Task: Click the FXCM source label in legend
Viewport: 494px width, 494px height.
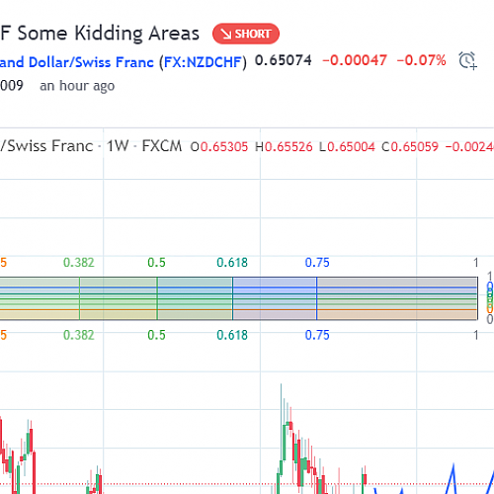Action: 162,146
